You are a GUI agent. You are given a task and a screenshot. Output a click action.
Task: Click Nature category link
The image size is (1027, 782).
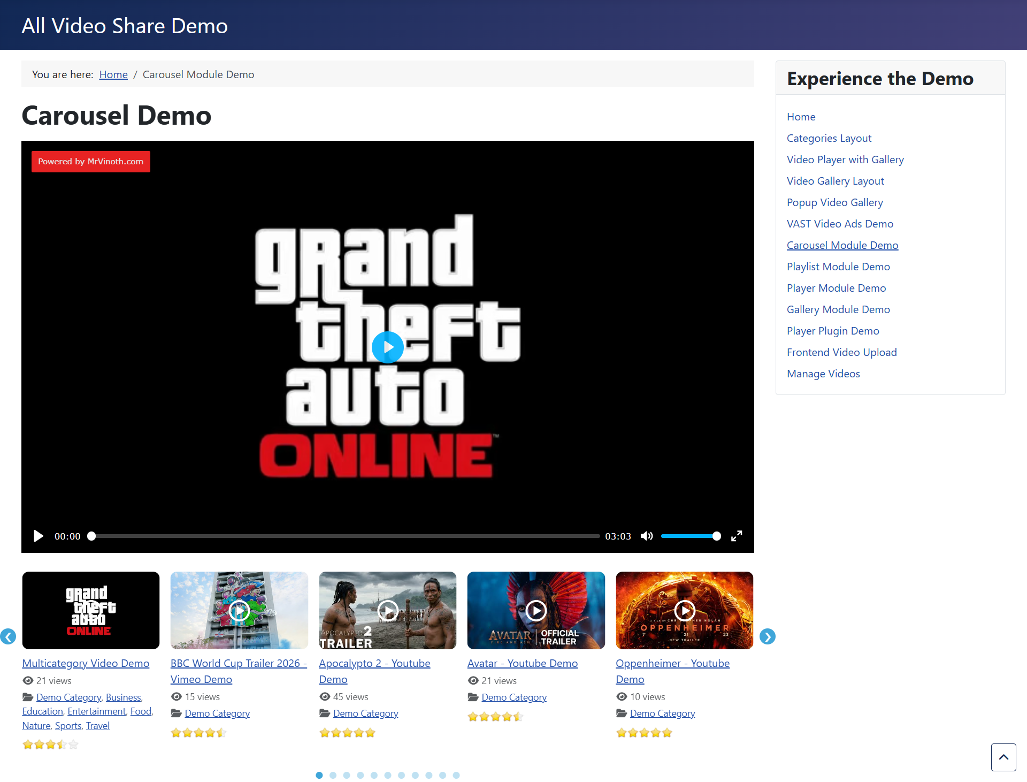click(36, 726)
